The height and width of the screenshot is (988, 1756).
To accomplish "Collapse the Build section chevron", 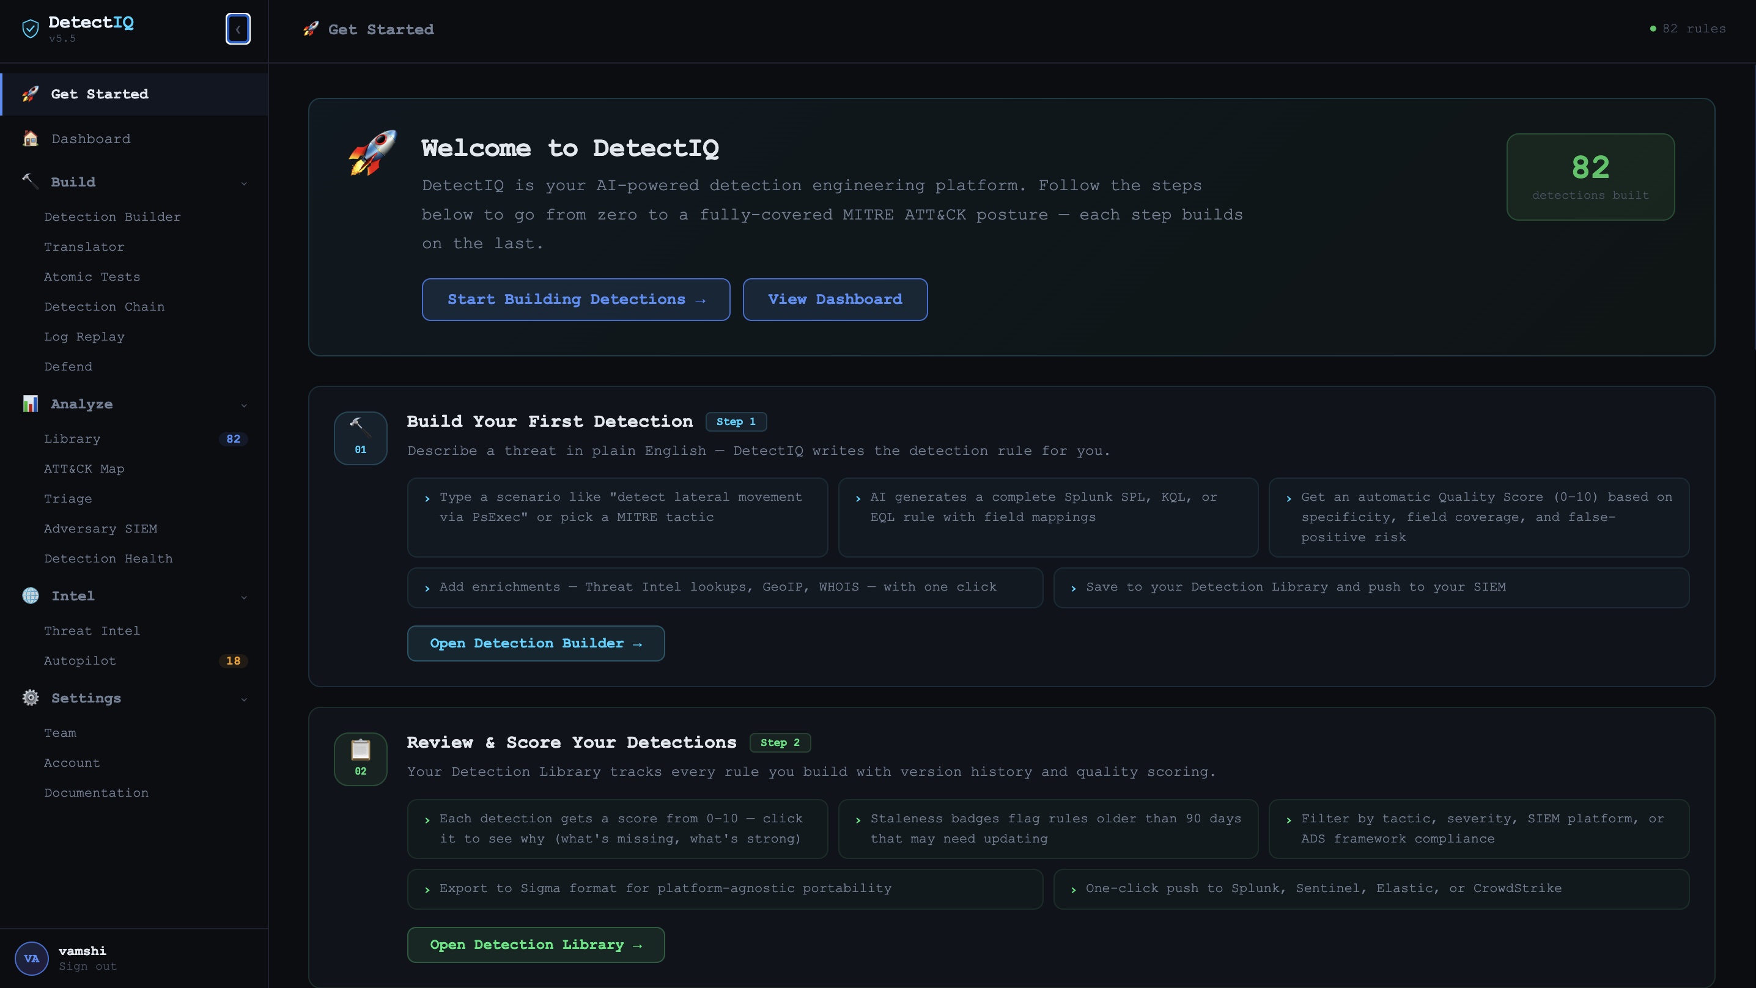I will pyautogui.click(x=244, y=183).
